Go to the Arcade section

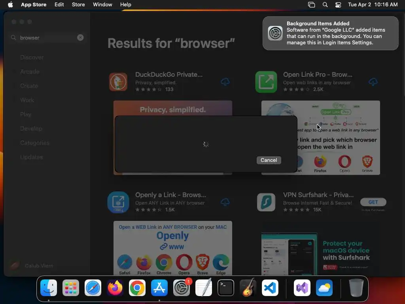[x=30, y=72]
